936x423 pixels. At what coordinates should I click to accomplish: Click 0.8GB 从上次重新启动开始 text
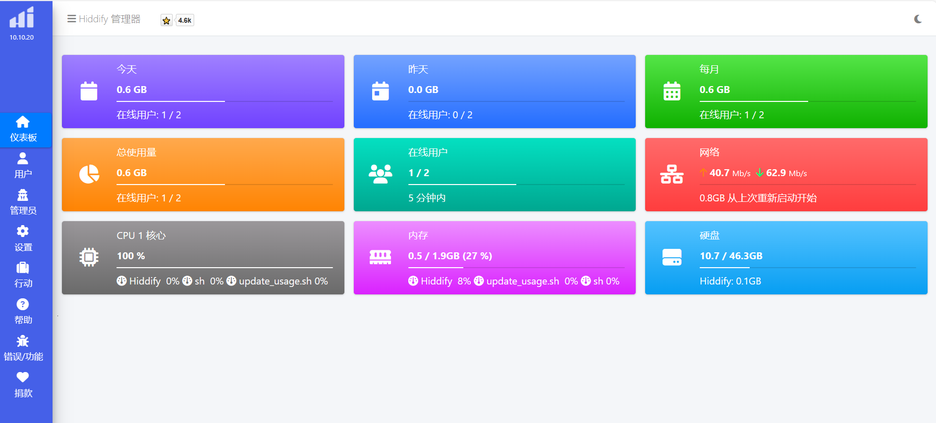pyautogui.click(x=758, y=198)
